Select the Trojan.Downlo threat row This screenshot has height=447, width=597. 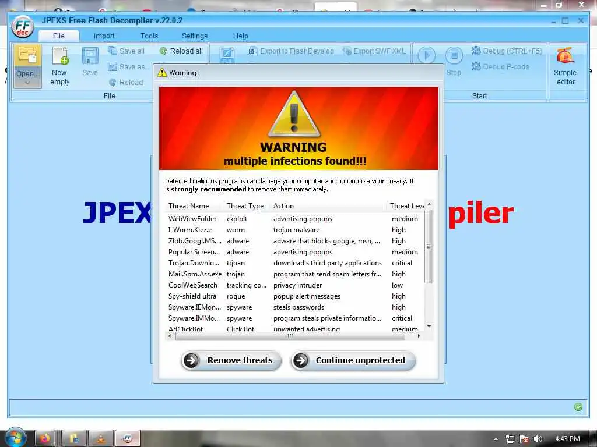click(295, 263)
